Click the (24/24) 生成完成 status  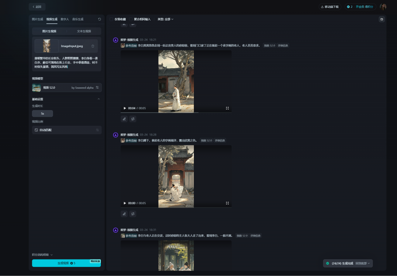tap(342, 263)
